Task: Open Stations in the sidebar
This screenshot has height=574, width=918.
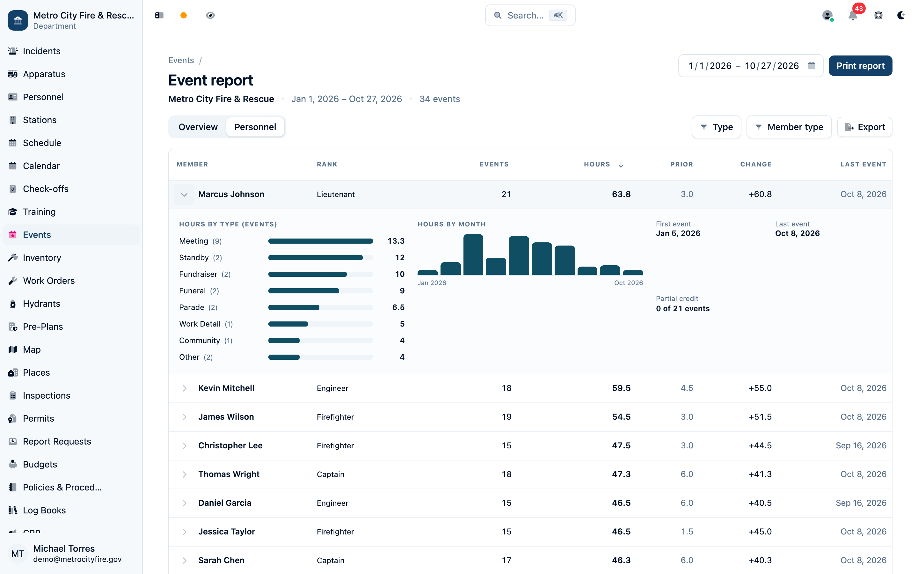Action: [x=71, y=120]
